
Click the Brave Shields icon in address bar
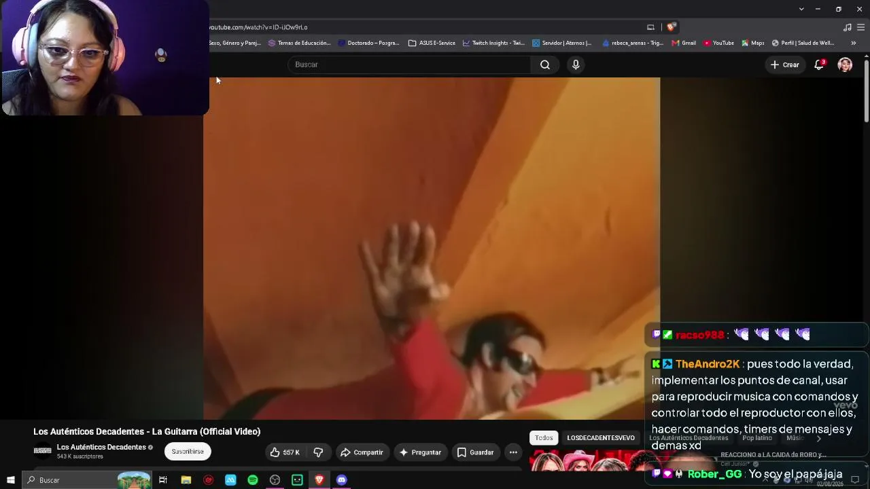(671, 27)
